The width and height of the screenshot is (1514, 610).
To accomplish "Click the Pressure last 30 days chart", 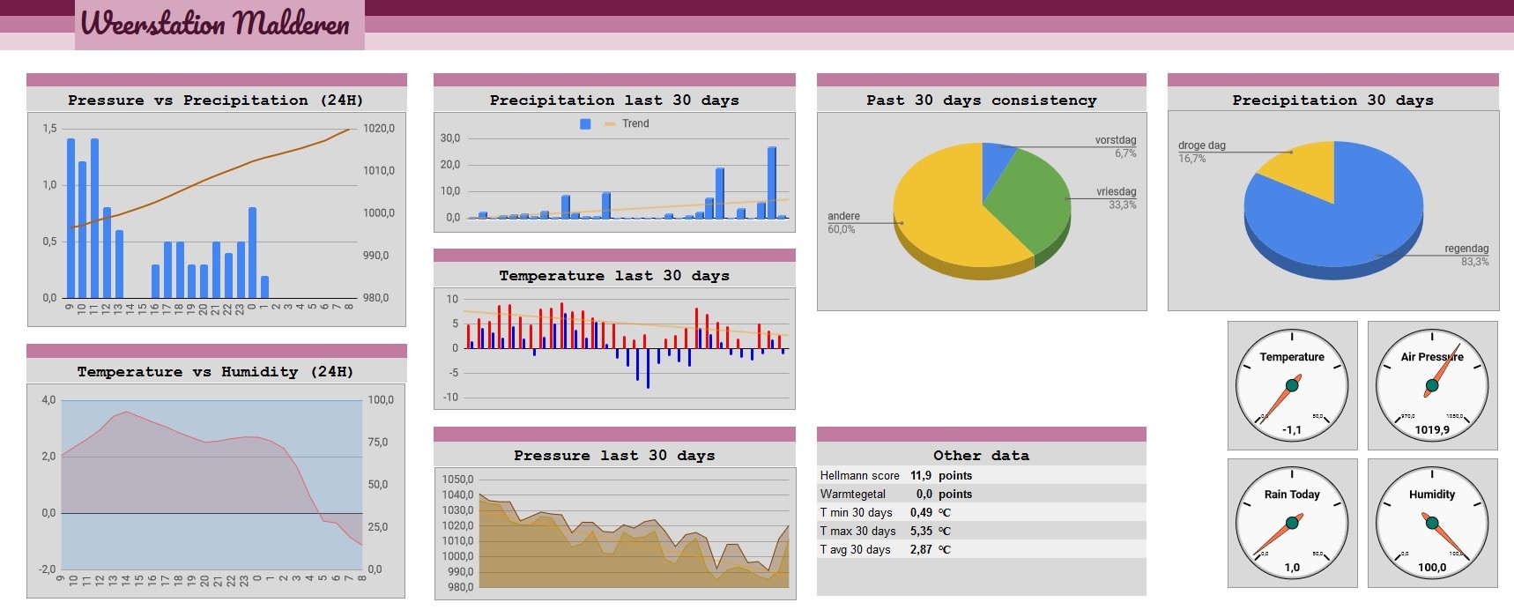I will point(615,533).
